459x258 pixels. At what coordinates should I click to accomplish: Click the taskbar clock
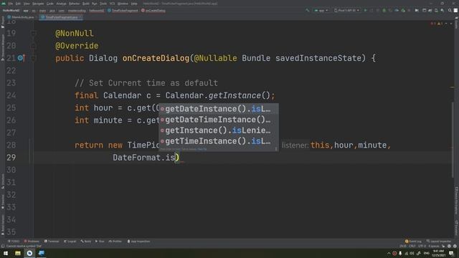click(x=438, y=253)
